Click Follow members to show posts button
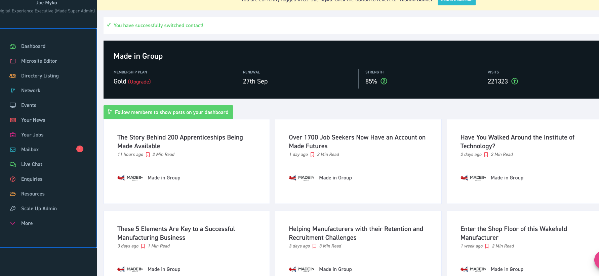 click(168, 112)
